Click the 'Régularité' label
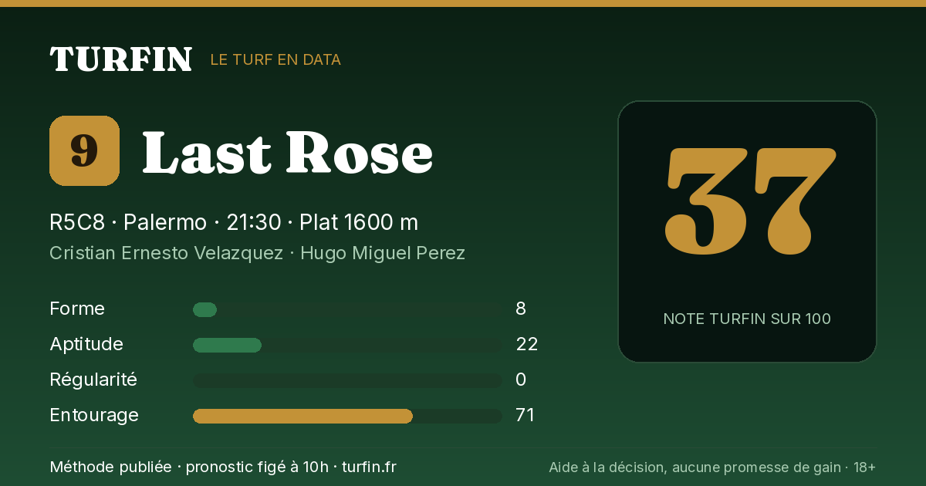The height and width of the screenshot is (486, 926). 93,380
